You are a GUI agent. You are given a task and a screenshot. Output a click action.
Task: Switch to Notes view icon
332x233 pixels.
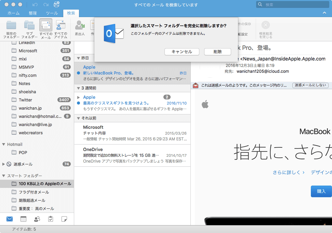point(64,219)
